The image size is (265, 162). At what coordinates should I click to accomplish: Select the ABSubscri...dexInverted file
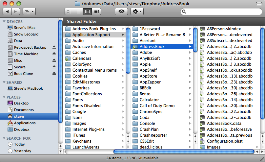coord(229,41)
